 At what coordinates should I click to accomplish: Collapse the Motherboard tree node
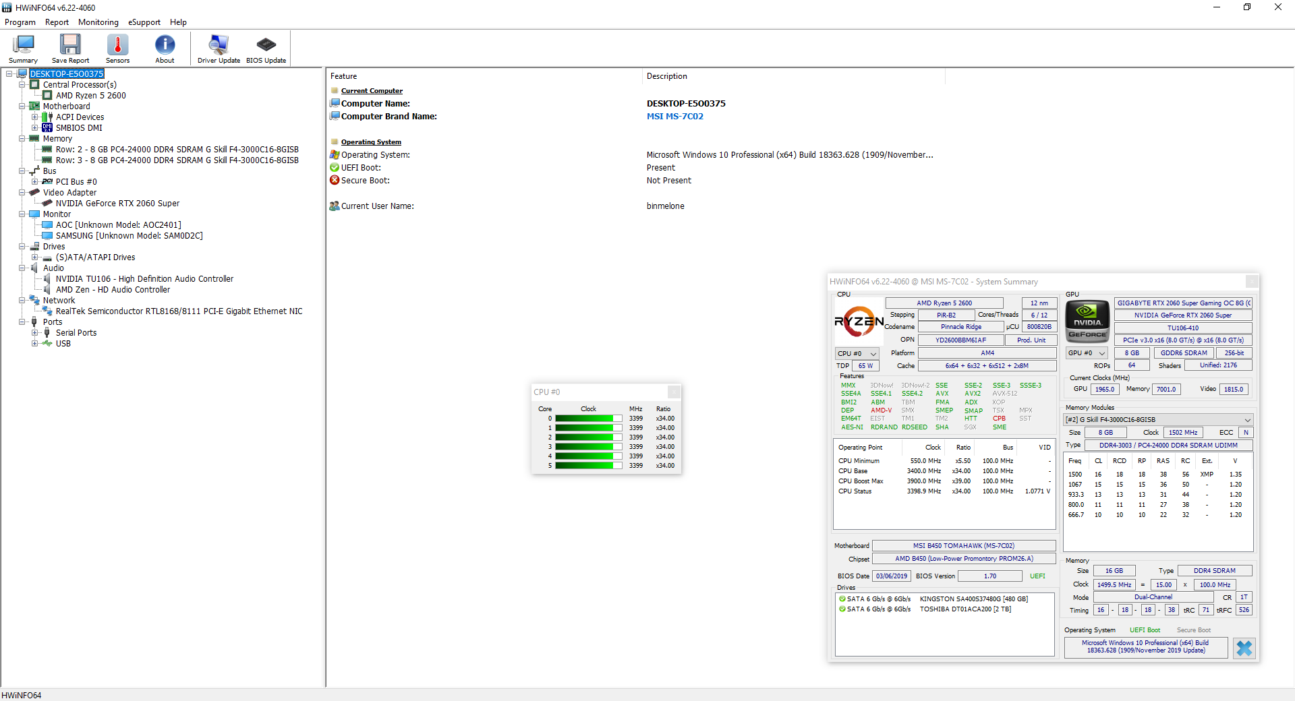coord(22,106)
